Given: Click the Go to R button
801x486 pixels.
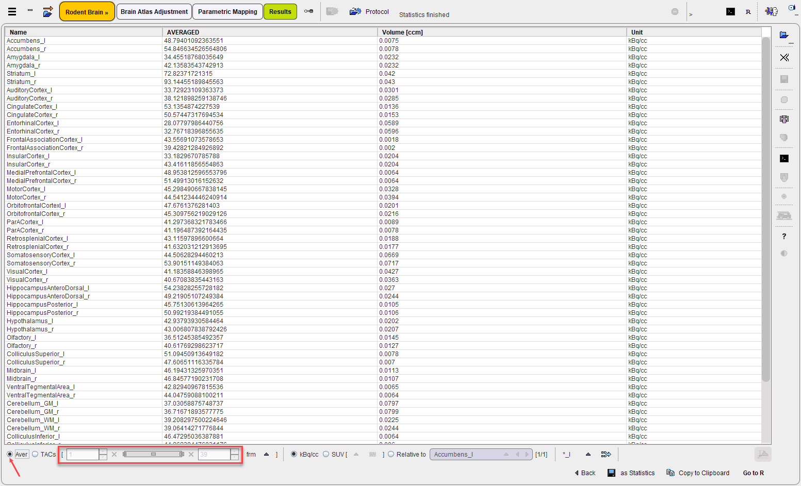Looking at the screenshot, I should point(753,473).
